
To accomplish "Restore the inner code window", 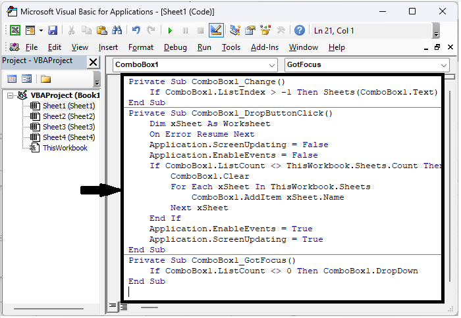I will coord(437,47).
